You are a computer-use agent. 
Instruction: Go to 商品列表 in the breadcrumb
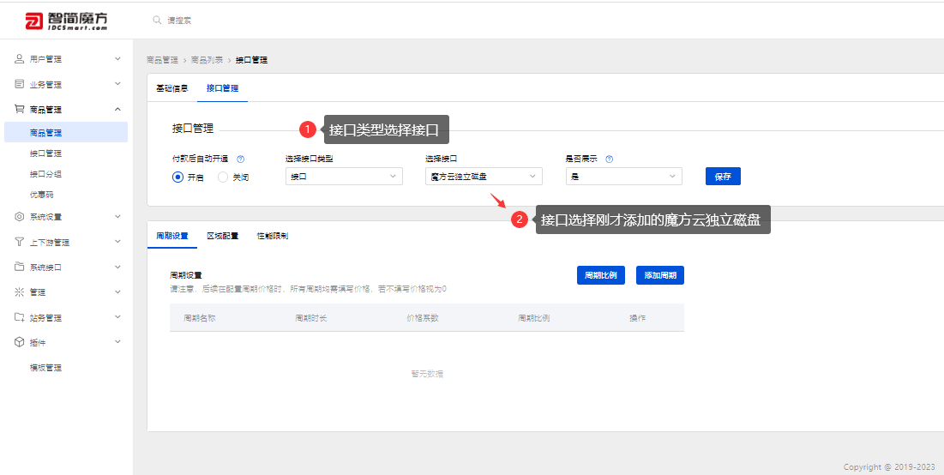pyautogui.click(x=207, y=60)
